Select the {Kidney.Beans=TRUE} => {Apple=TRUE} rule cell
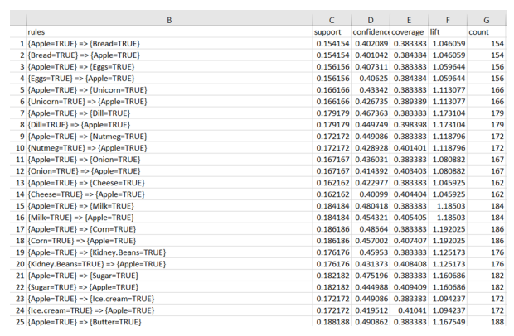 [169, 264]
